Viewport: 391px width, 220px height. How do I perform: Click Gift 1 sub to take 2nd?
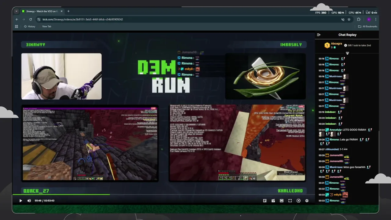(x=357, y=46)
